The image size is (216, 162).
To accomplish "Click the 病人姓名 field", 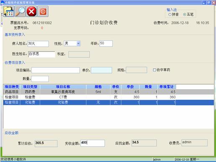I will point(38,44).
